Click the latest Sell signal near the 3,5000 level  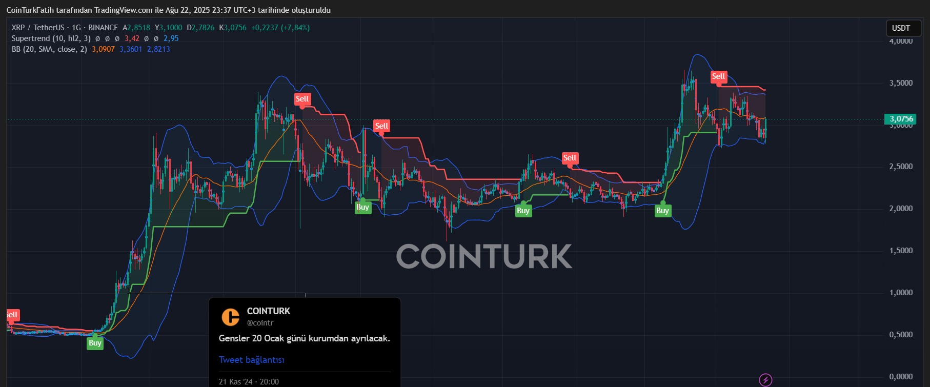click(x=718, y=77)
